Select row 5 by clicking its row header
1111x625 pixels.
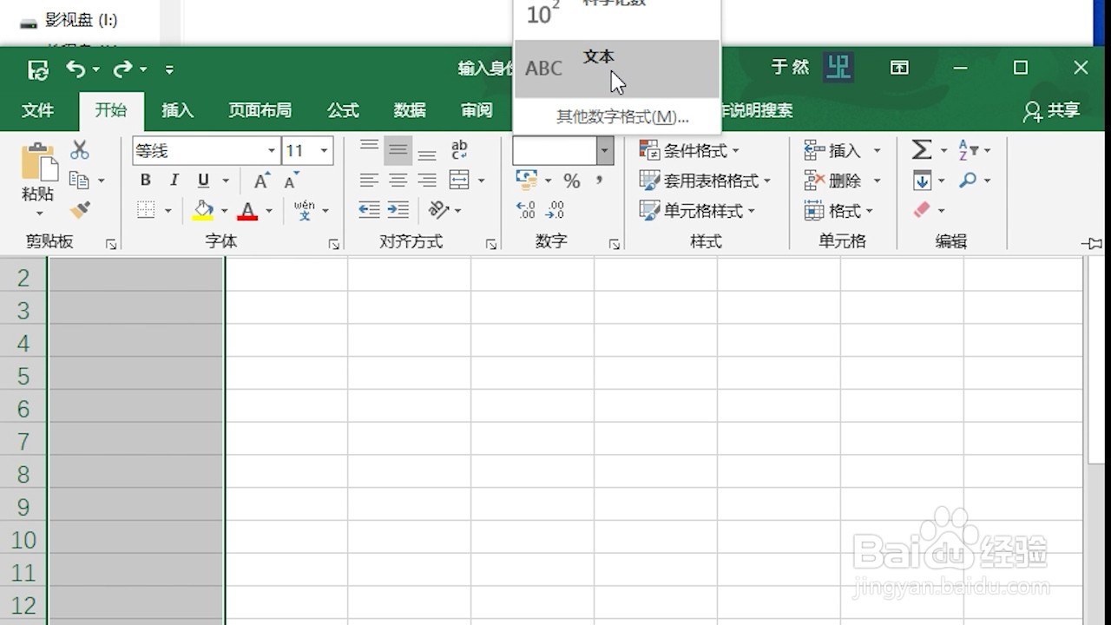pos(22,376)
